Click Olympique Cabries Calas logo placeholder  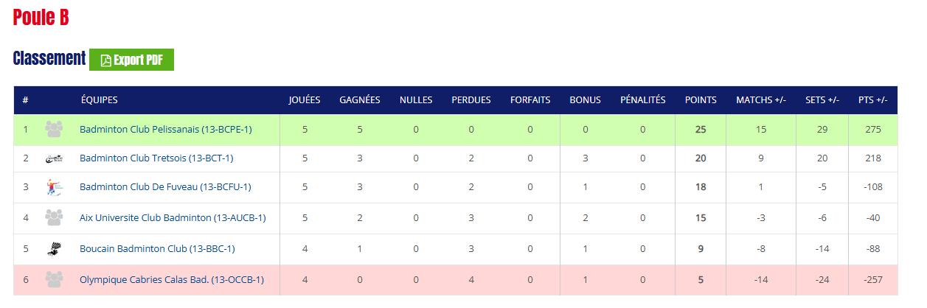click(54, 279)
